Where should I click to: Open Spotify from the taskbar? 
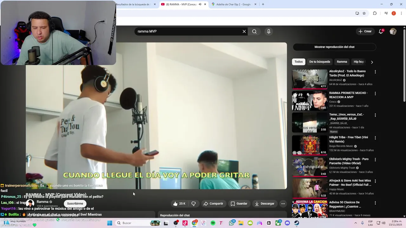pyautogui.click(x=213, y=223)
